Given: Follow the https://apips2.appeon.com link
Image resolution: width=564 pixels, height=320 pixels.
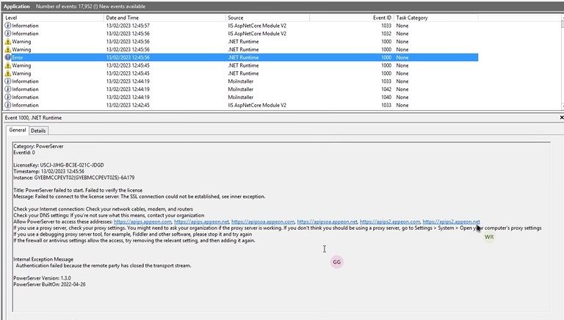Looking at the screenshot, I should [x=390, y=222].
